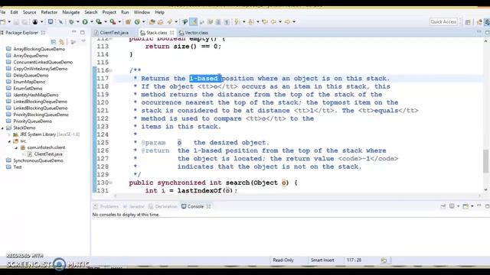
Task: Expand JRE System Library node
Action: (9, 134)
